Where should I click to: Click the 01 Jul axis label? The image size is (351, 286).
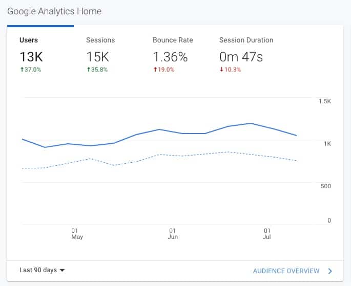click(x=267, y=234)
